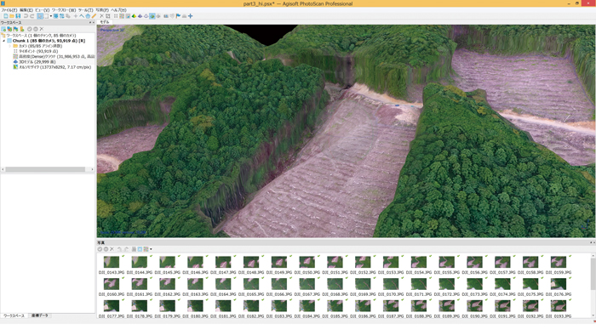The width and height of the screenshot is (596, 335).
Task: Switch to the Reference data bottom tab
Action: pos(39,315)
